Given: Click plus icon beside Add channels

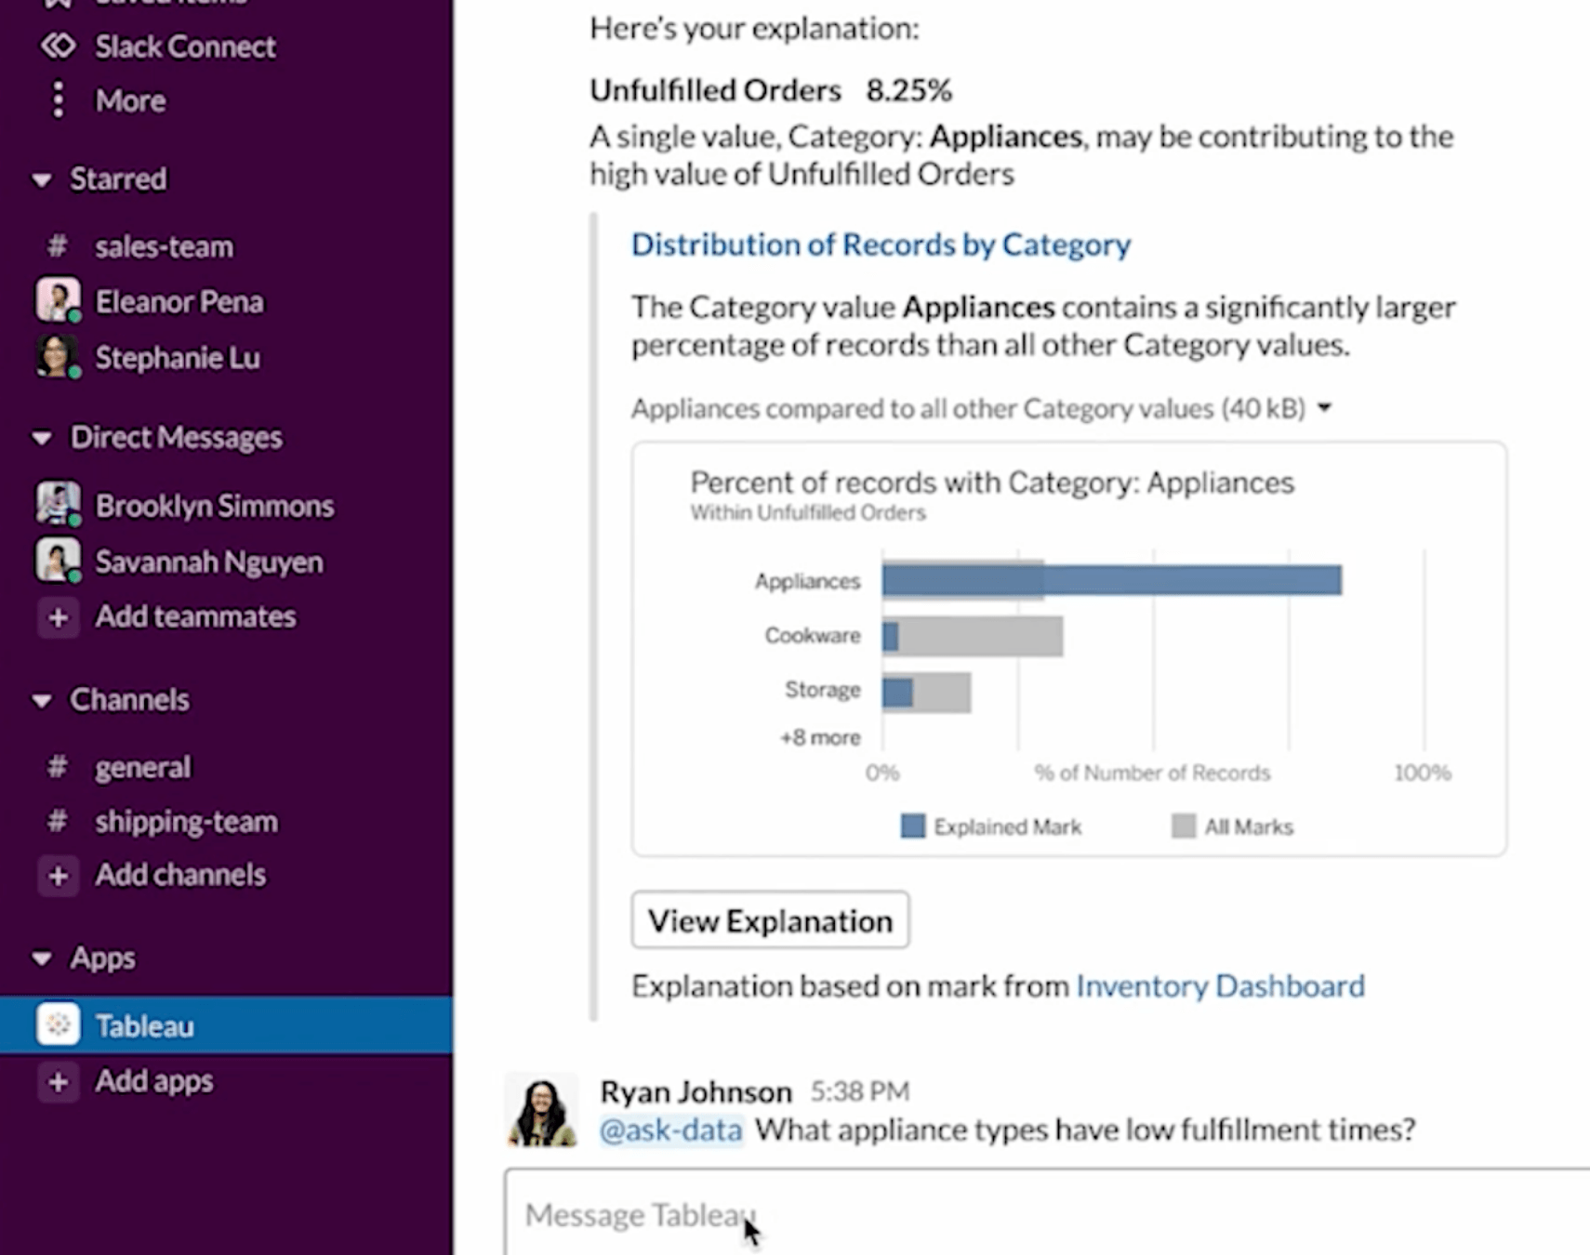Looking at the screenshot, I should (58, 876).
